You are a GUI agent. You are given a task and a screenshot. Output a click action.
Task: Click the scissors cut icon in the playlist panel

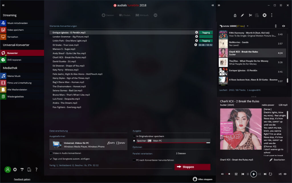(251, 15)
